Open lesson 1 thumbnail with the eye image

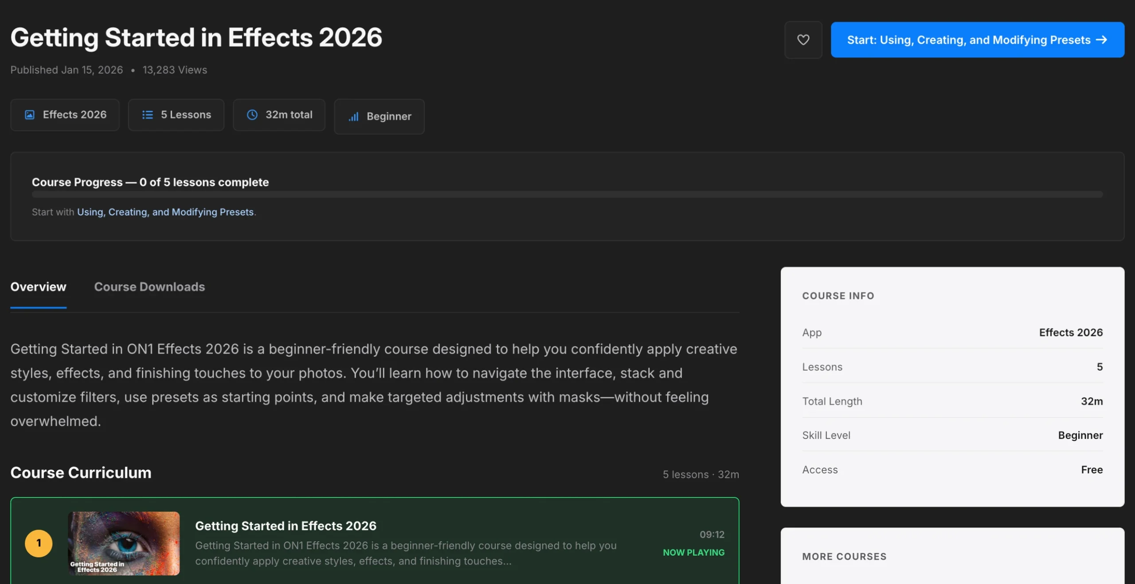tap(124, 543)
